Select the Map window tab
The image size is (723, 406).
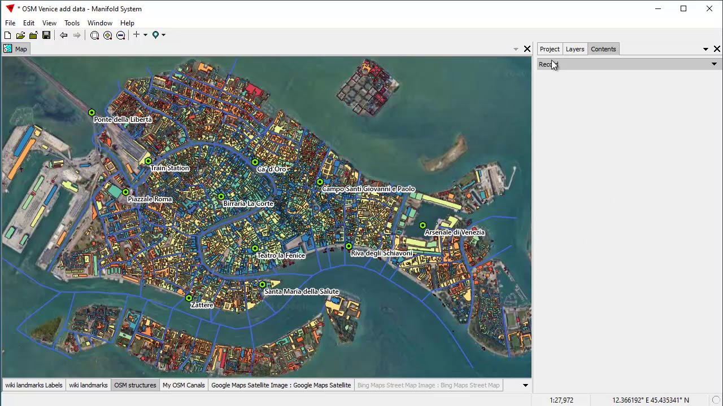click(x=16, y=49)
